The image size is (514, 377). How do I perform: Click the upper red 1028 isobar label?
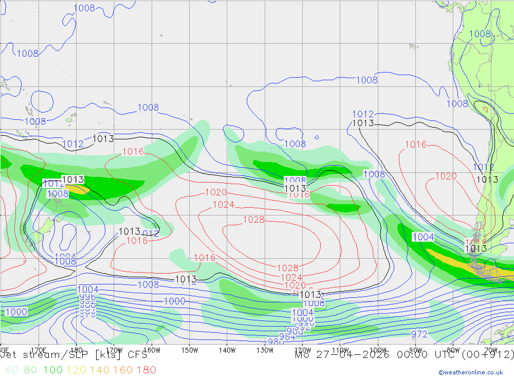[x=254, y=220]
